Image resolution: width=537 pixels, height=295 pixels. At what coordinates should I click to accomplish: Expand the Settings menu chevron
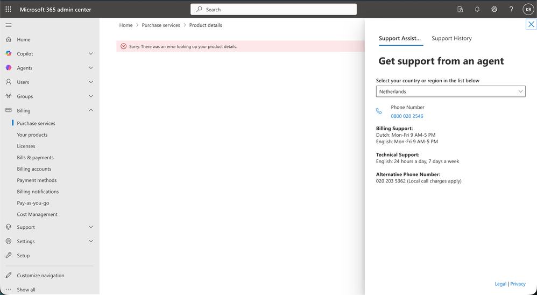pyautogui.click(x=91, y=241)
